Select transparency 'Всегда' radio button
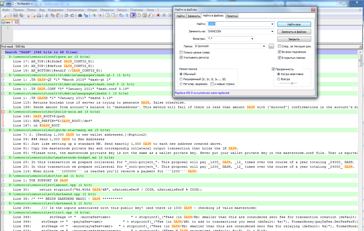Image resolution: width=364 pixels, height=231 pixels. pyautogui.click(x=279, y=79)
